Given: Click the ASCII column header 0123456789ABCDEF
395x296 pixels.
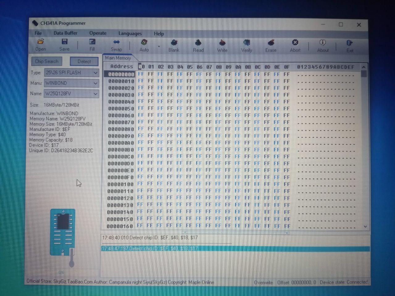Looking at the screenshot, I should (326, 67).
